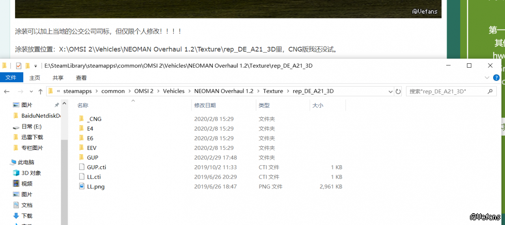
Task: Open 专栏图片 folder in sidebar
Action: [x=32, y=148]
